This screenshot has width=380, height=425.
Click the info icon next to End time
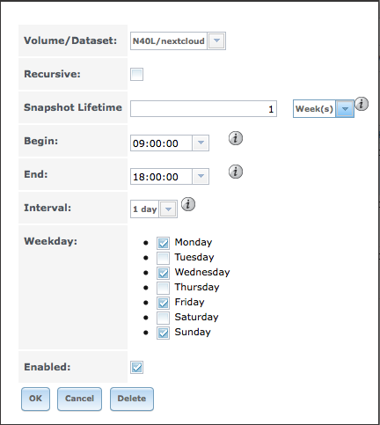coord(236,172)
